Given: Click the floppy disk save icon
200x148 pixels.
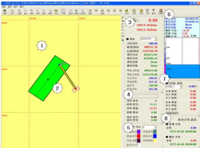Looking at the screenshot, I should tap(5, 11).
